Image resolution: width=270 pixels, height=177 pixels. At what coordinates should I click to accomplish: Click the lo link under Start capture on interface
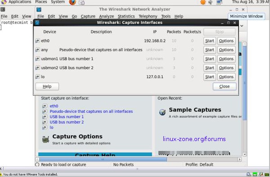51,127
